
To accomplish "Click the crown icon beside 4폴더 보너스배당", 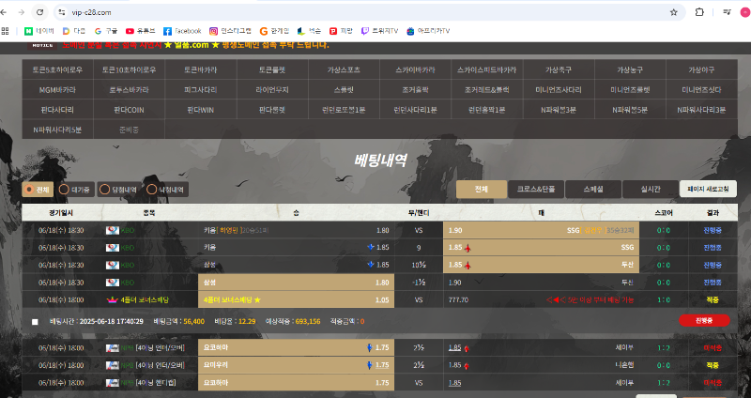I will (112, 299).
